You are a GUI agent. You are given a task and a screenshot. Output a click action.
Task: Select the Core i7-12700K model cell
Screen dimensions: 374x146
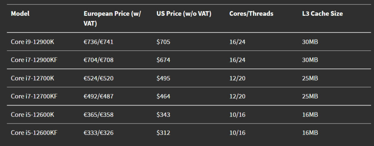click(33, 78)
